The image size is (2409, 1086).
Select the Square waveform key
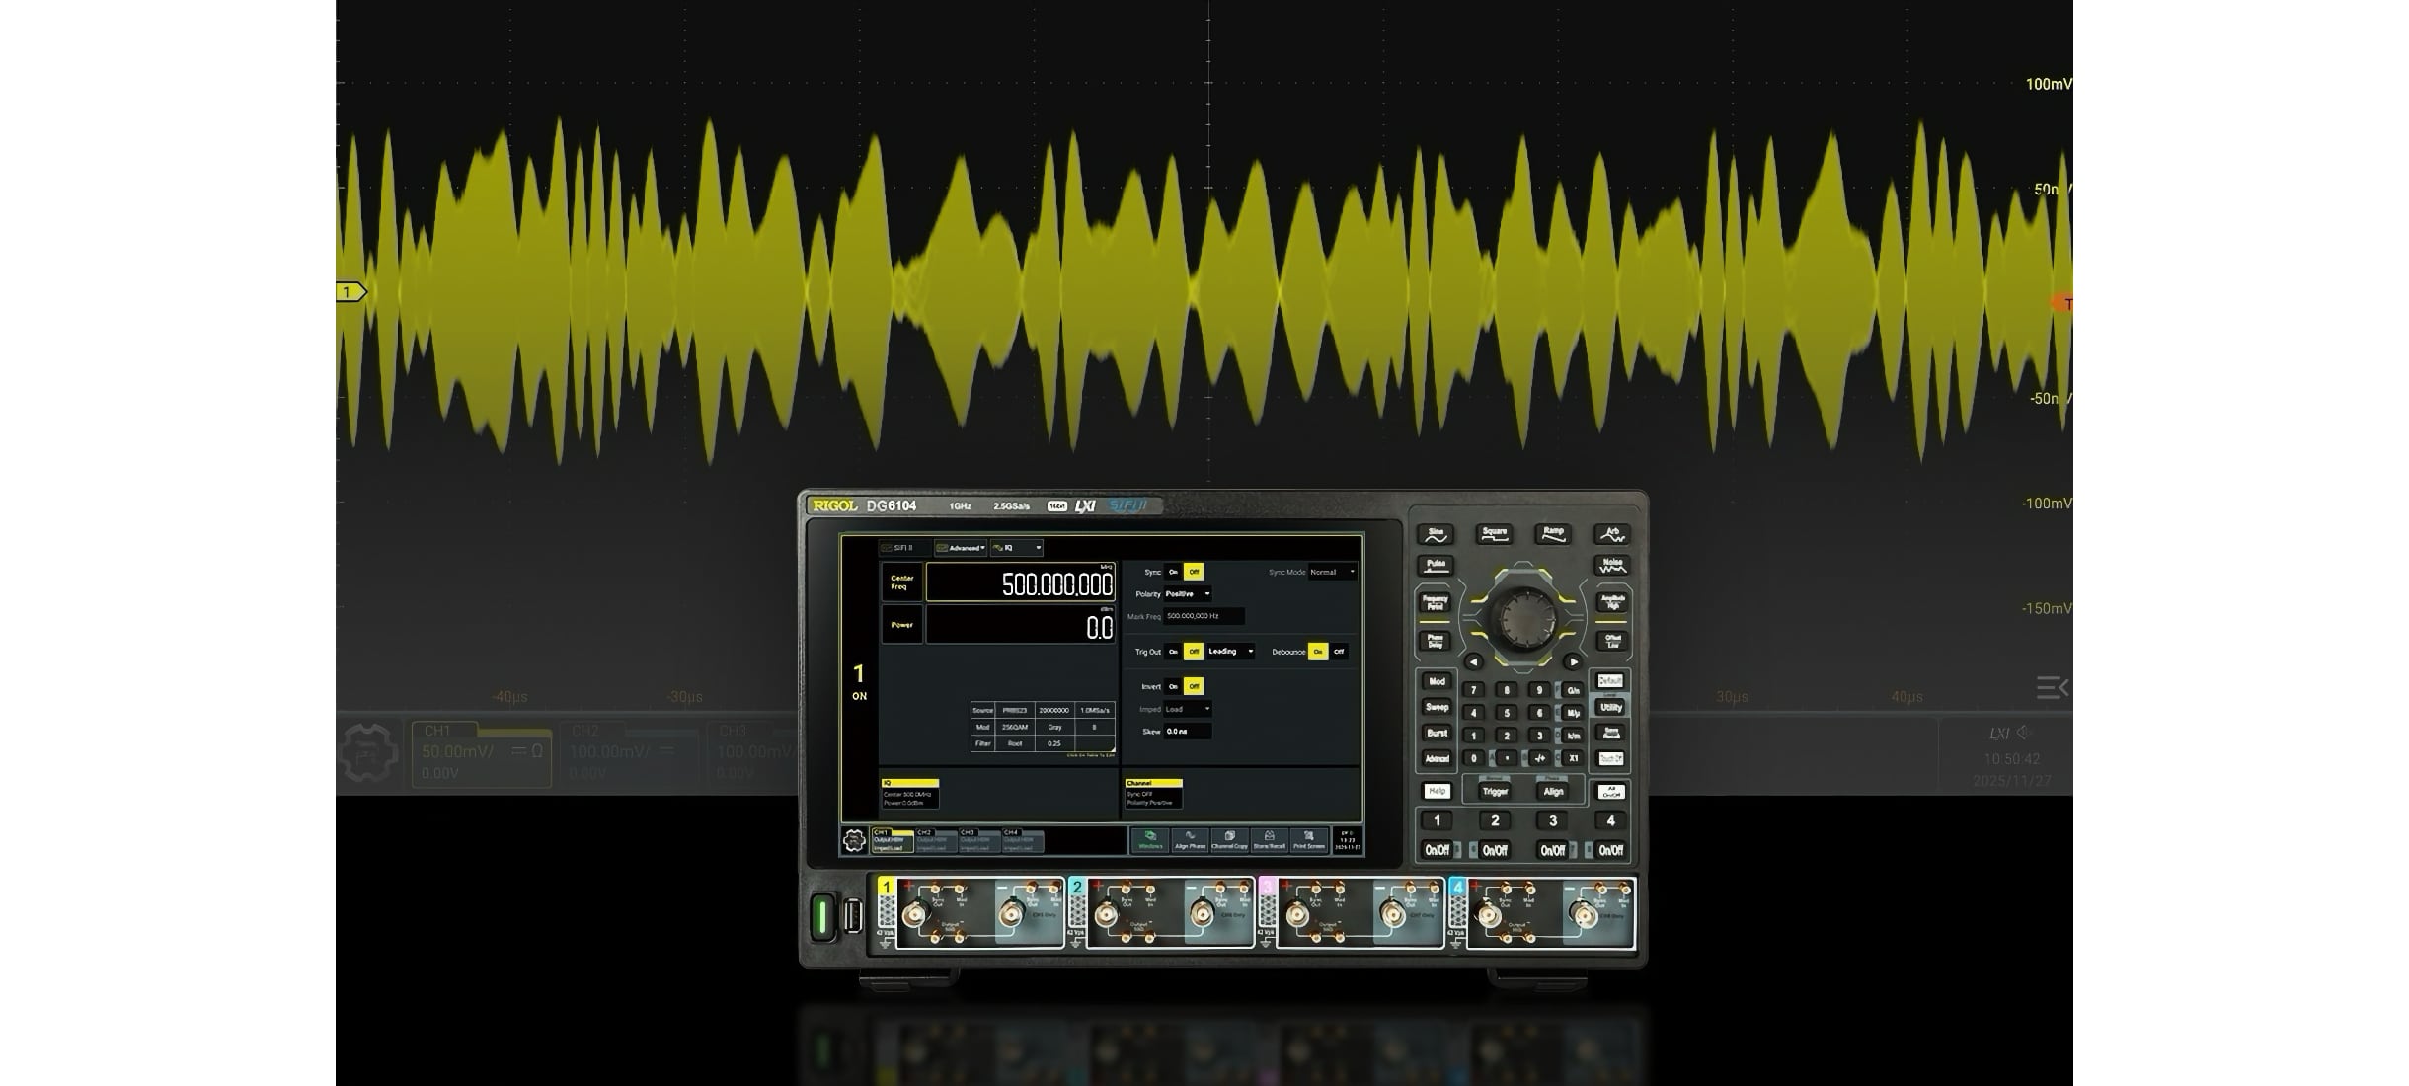point(1494,535)
